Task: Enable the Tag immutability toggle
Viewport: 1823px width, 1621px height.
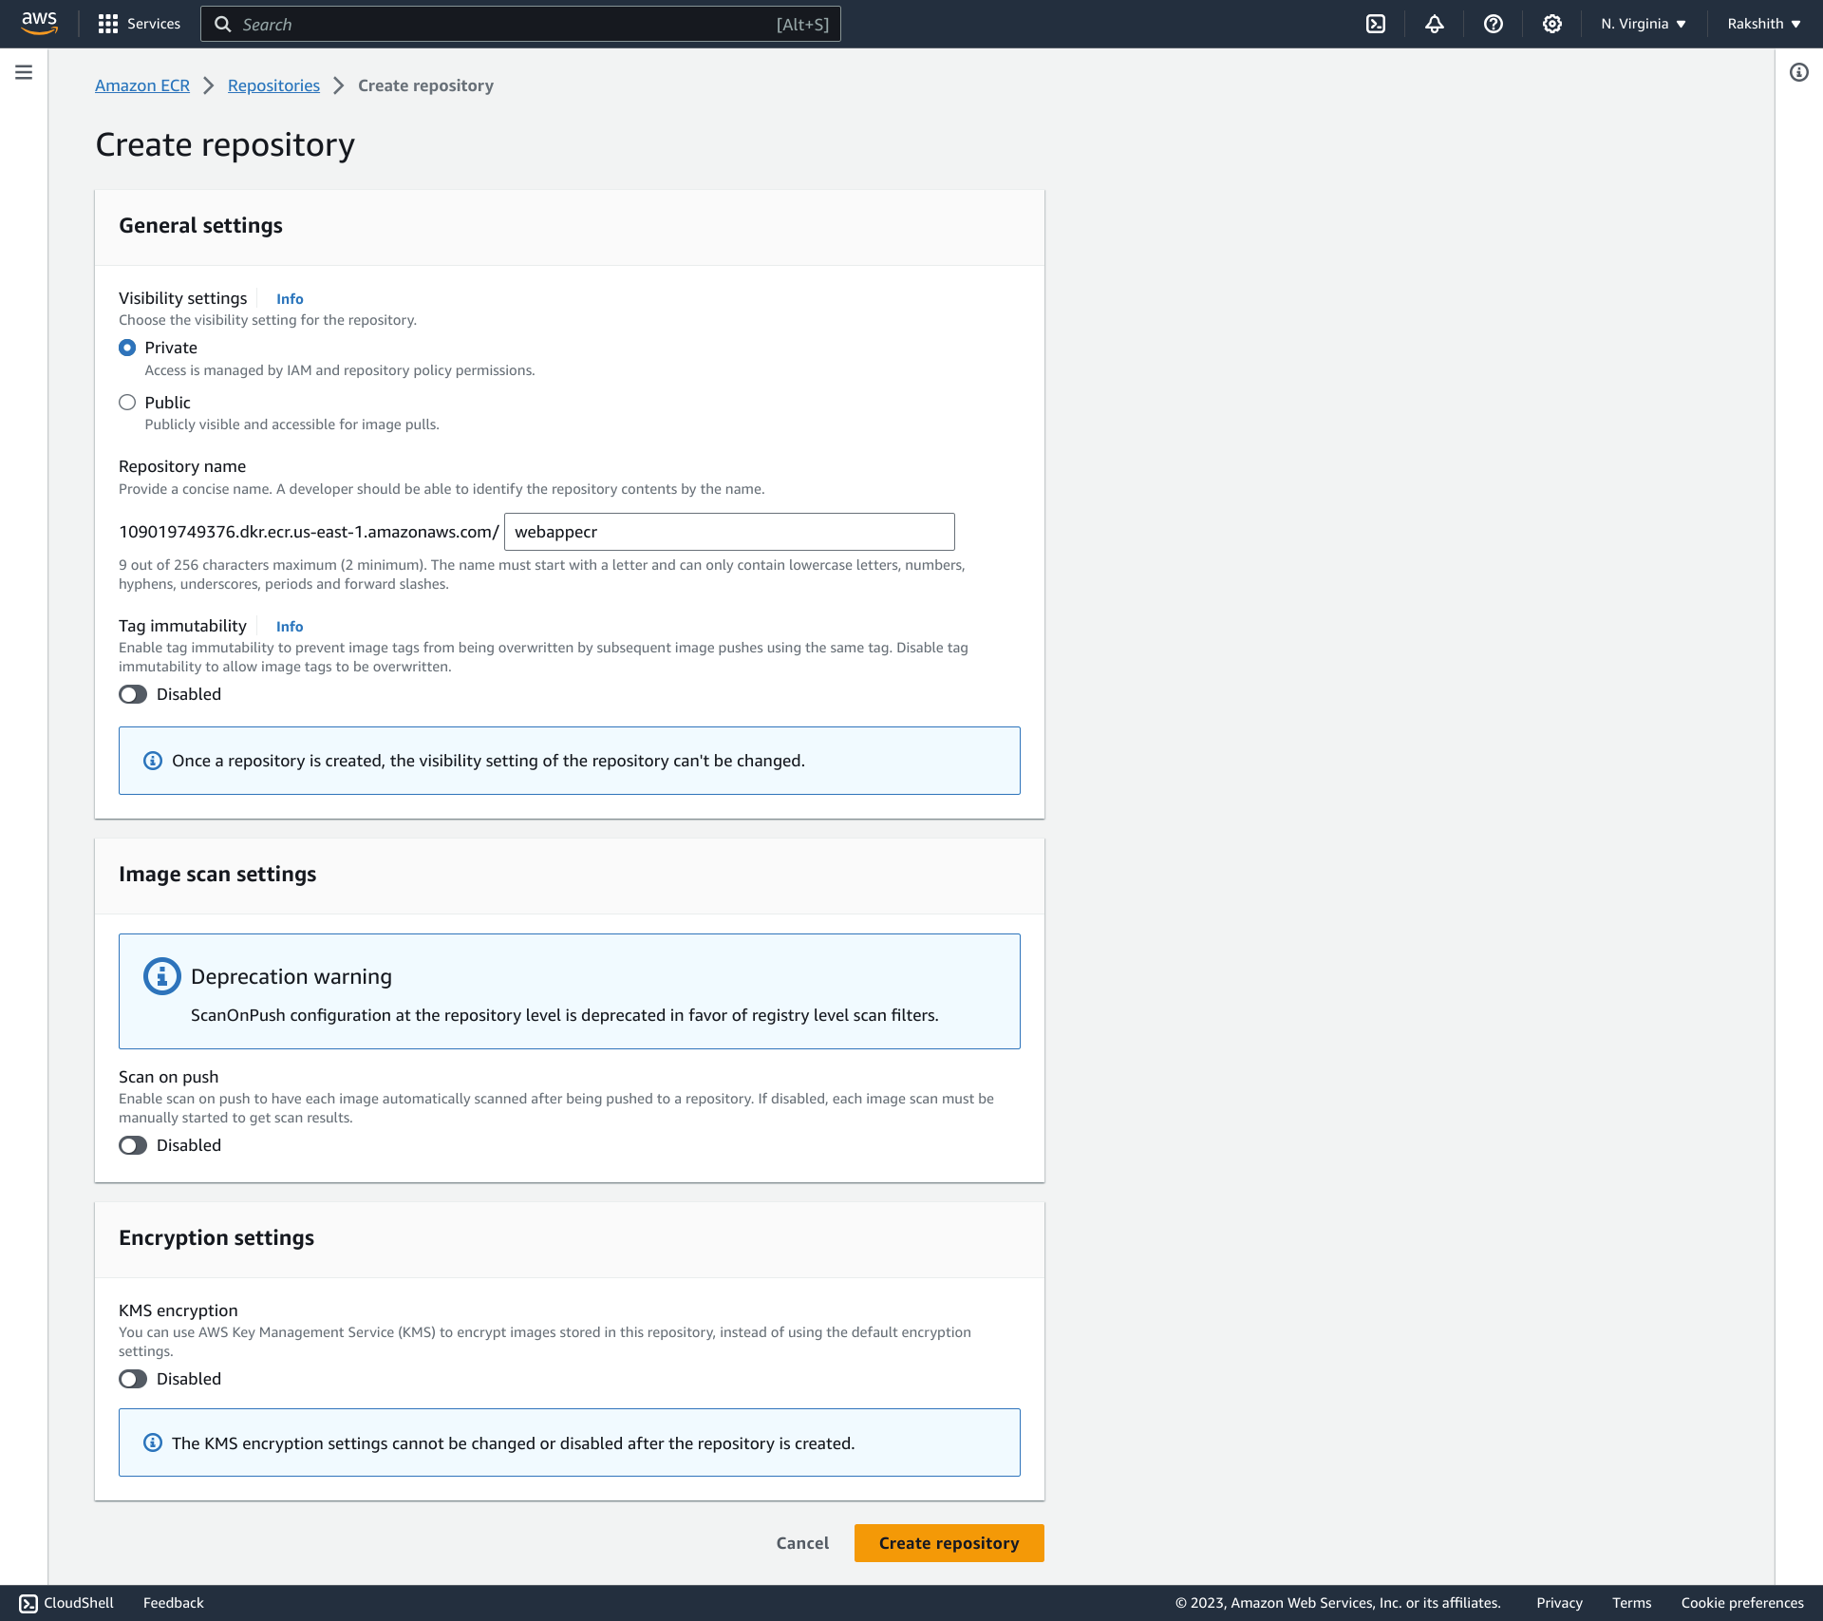Action: tap(133, 694)
